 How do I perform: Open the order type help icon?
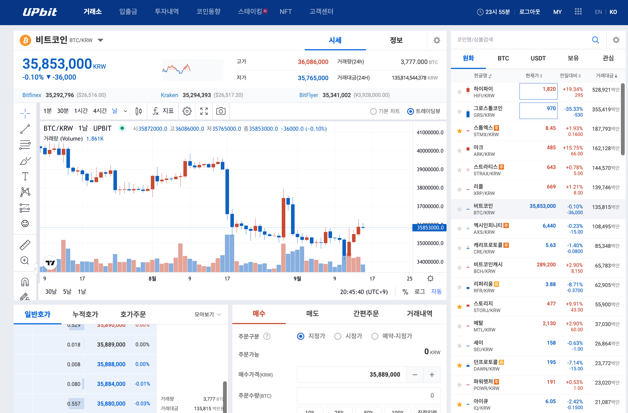[267, 336]
